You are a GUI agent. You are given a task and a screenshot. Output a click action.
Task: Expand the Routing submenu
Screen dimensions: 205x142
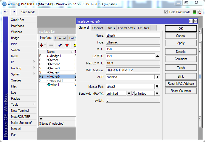pos(34,68)
